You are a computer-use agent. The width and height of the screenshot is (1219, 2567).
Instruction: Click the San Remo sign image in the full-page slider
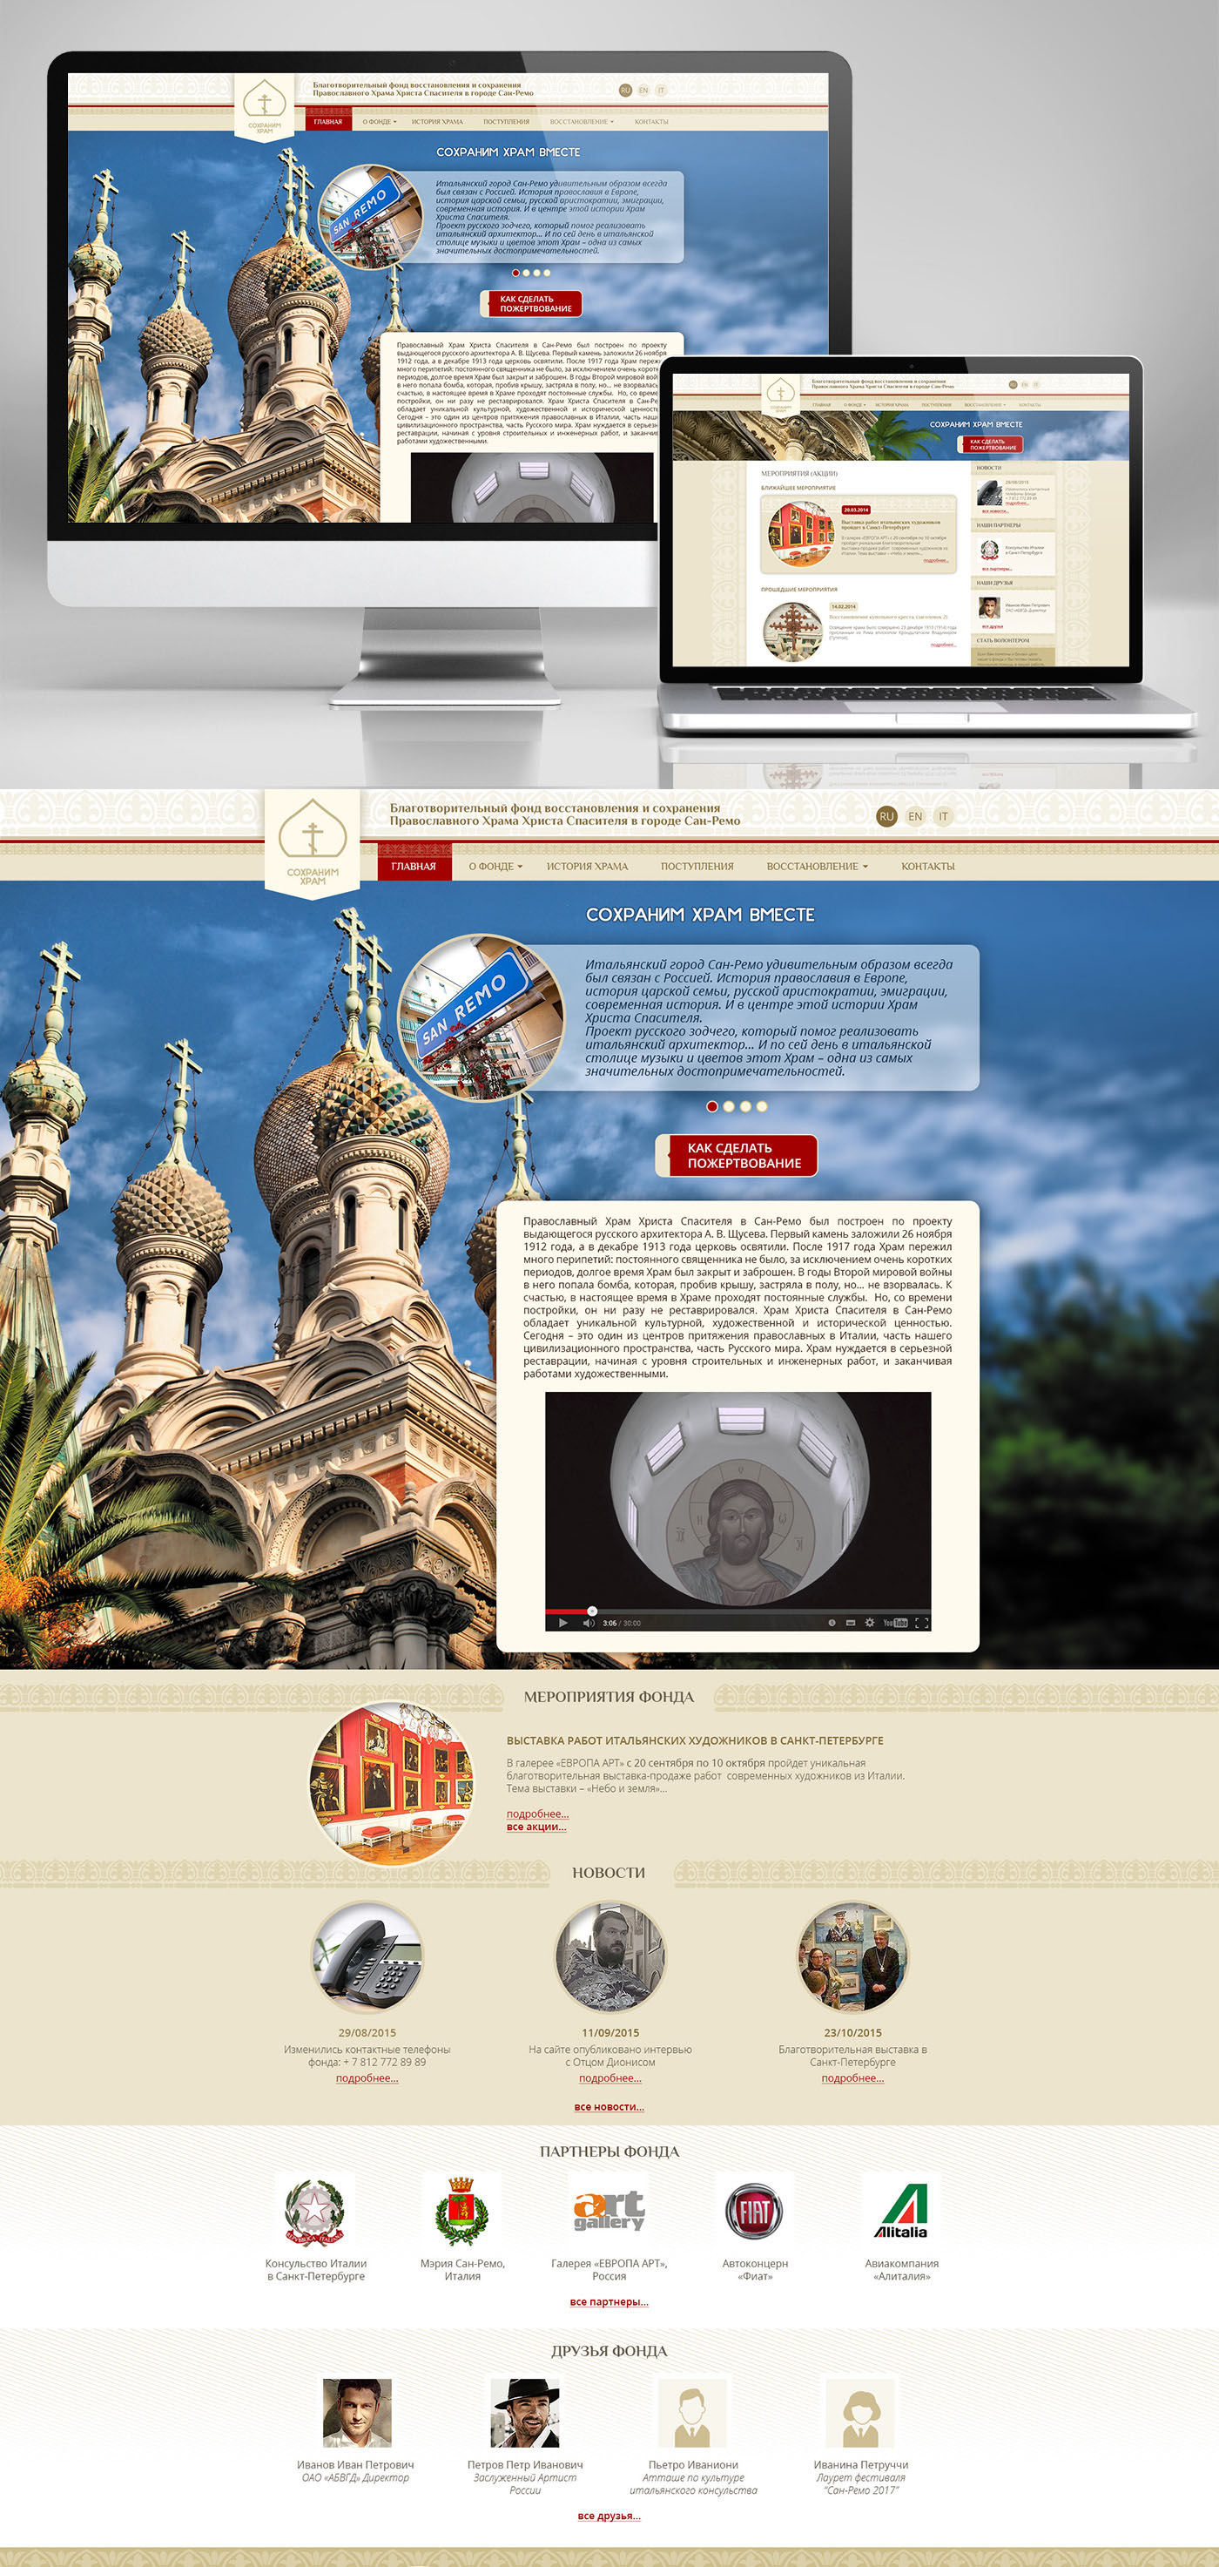tap(481, 1017)
